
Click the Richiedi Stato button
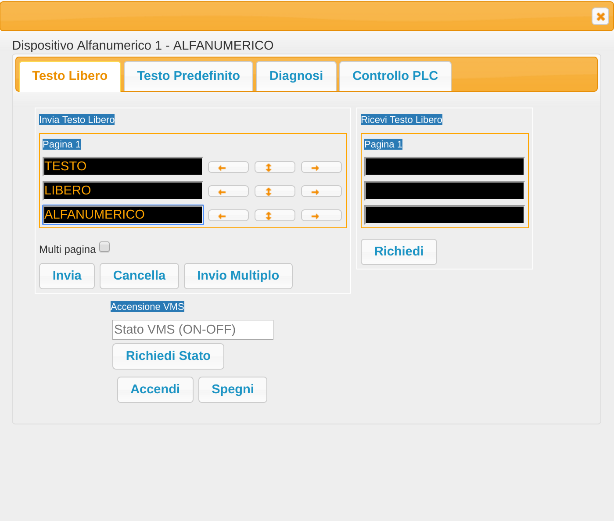168,356
